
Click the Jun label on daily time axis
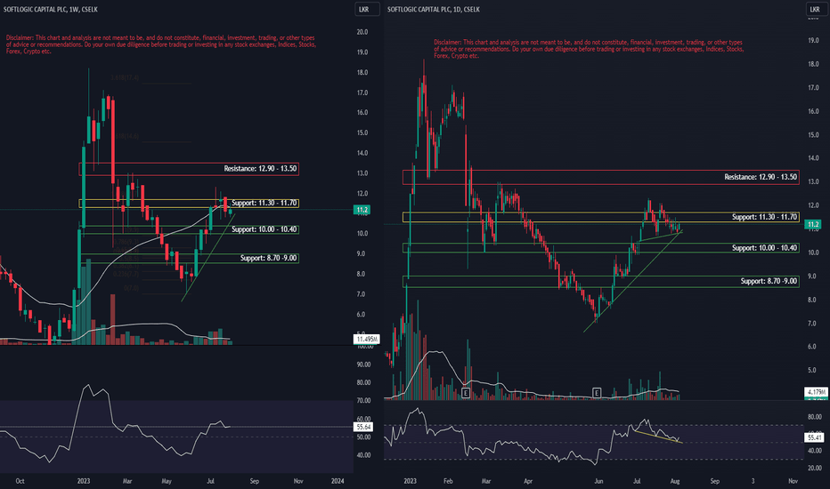pos(598,481)
